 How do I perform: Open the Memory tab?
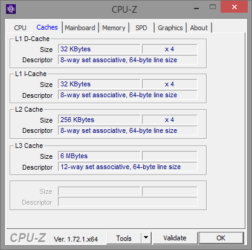(114, 28)
